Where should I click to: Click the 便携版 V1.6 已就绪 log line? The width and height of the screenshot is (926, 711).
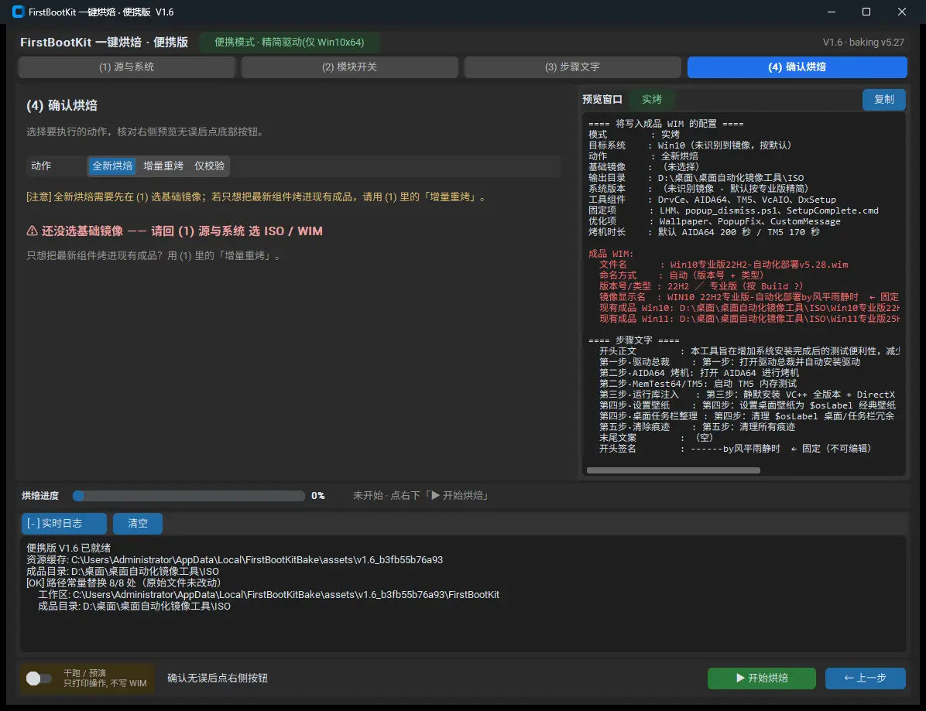[x=68, y=549]
